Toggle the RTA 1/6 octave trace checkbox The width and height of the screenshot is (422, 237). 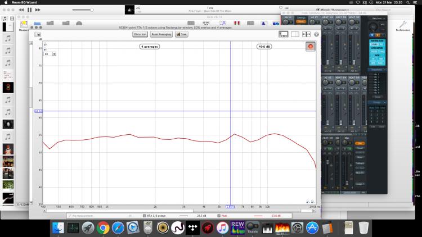(x=144, y=215)
